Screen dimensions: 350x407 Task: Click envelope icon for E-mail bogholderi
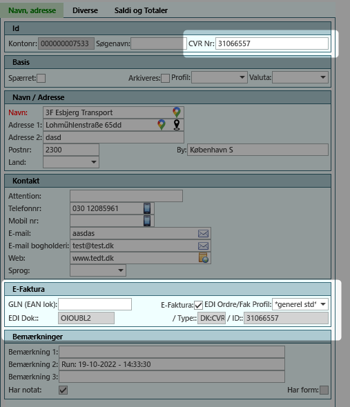click(x=203, y=246)
